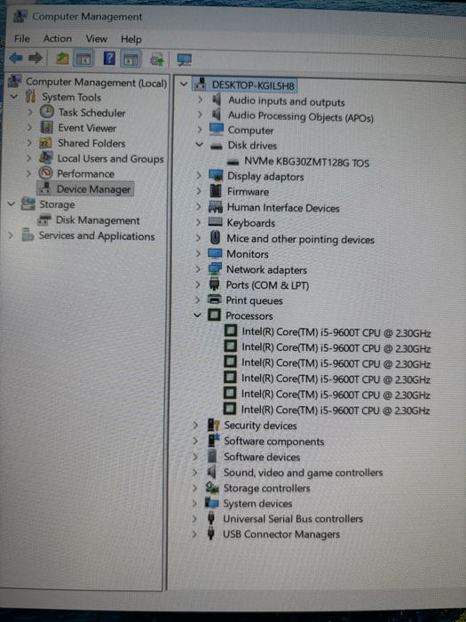Select the Software devices category
Image resolution: width=466 pixels, height=622 pixels.
pos(262,457)
